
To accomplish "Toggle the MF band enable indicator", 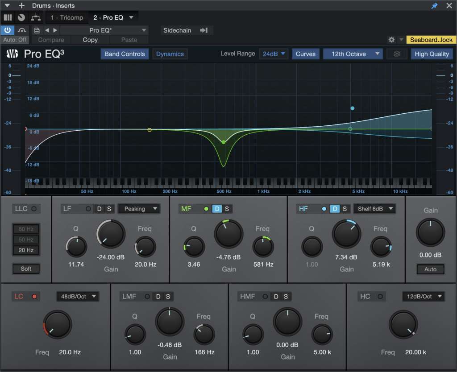I will click(x=206, y=209).
